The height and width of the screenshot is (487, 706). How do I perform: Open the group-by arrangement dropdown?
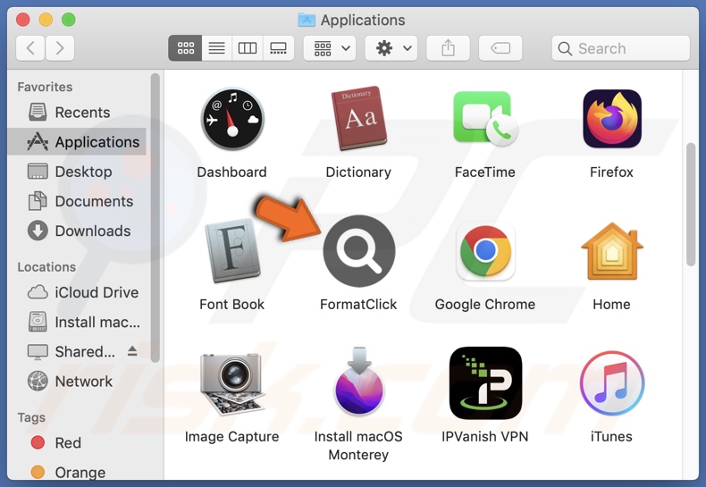point(330,48)
